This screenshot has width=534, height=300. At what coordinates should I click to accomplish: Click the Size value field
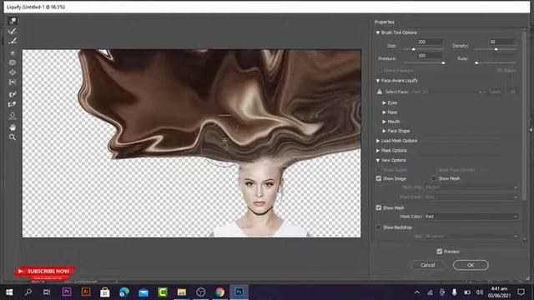tap(430, 42)
